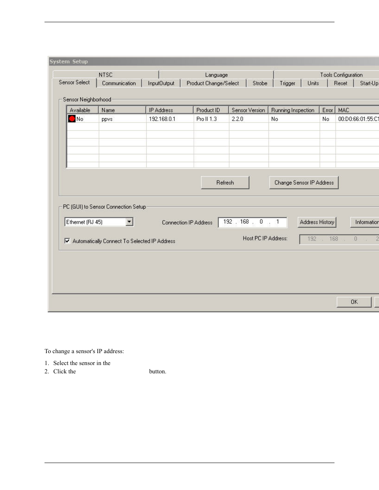The image size is (379, 490).
Task: Select the Sensor Select tab
Action: click(x=74, y=82)
